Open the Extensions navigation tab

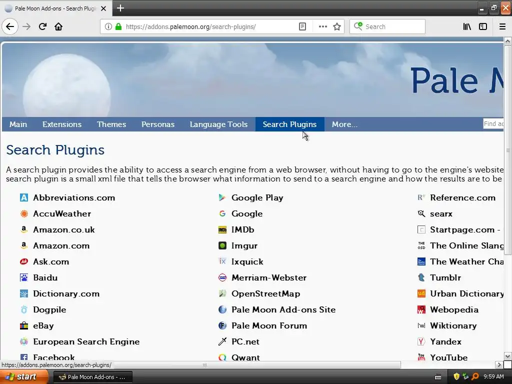[x=62, y=124]
